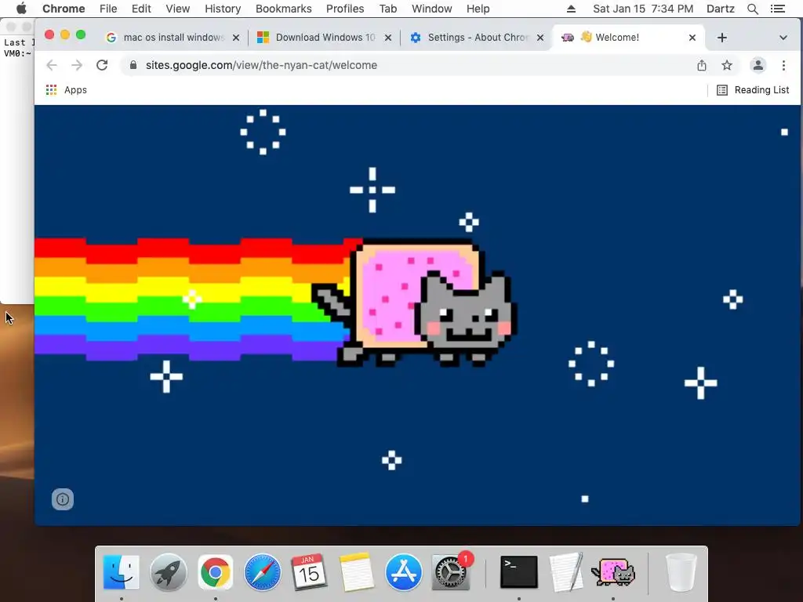Click the Dartz user name
This screenshot has height=602, width=803.
click(721, 9)
